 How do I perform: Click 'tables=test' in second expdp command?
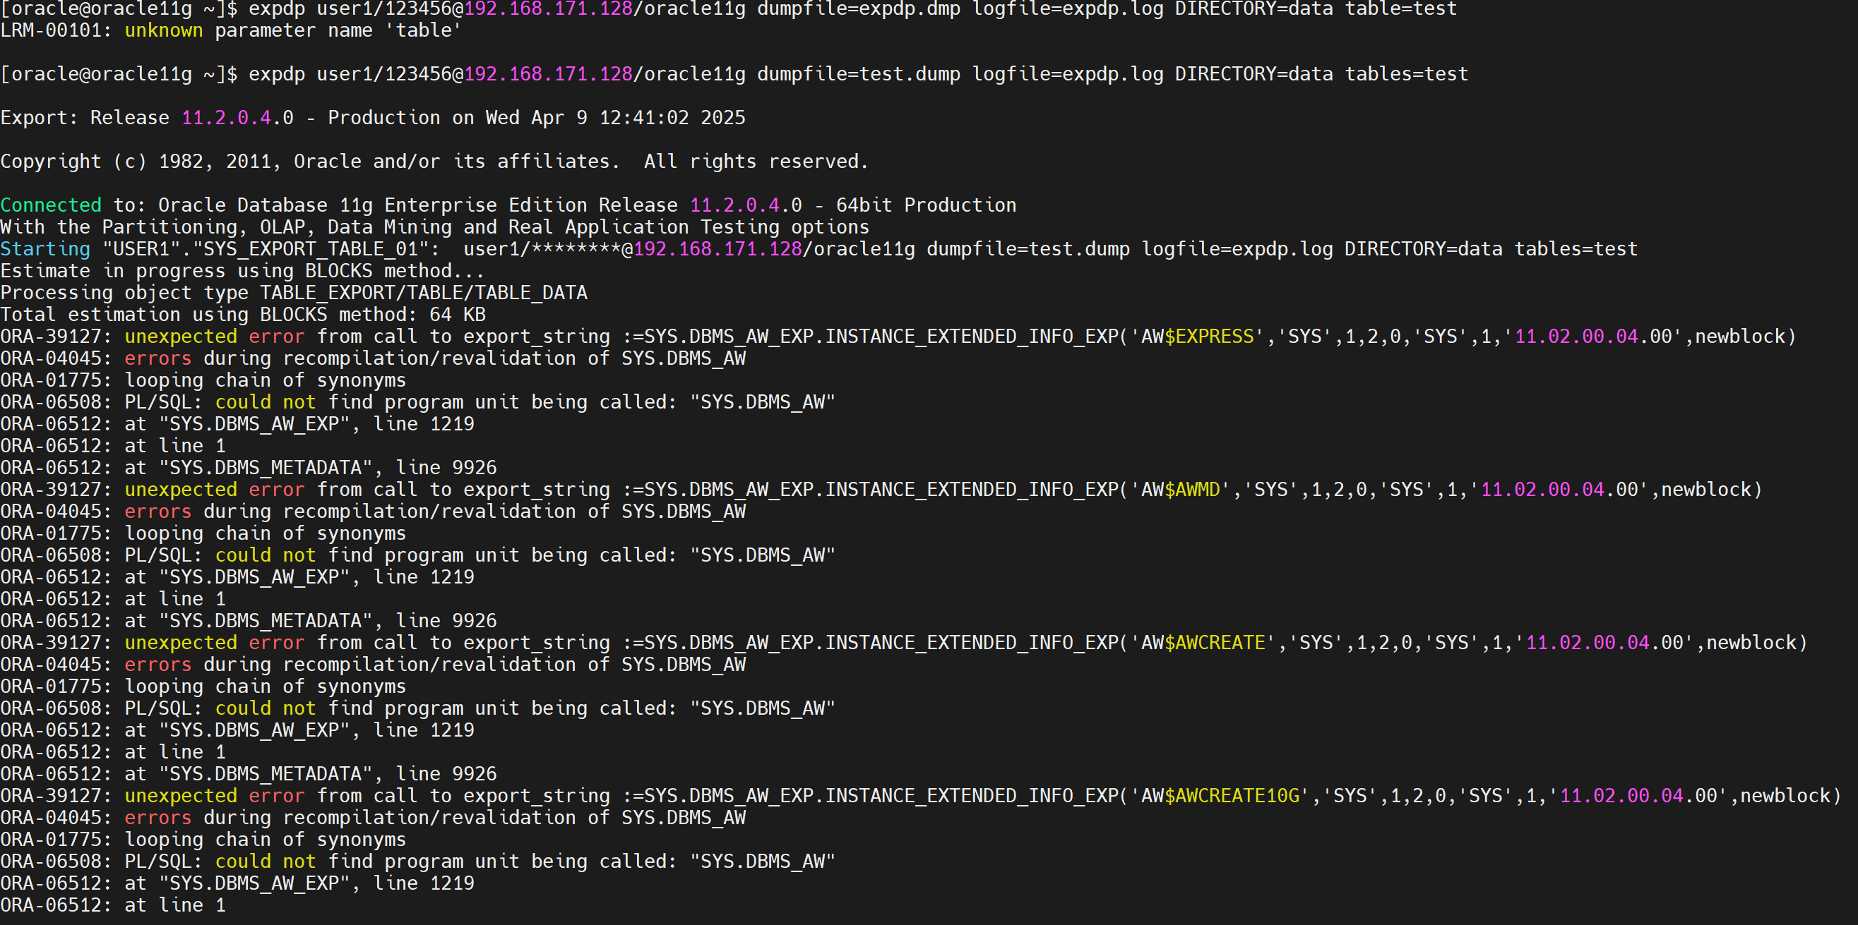1406,74
